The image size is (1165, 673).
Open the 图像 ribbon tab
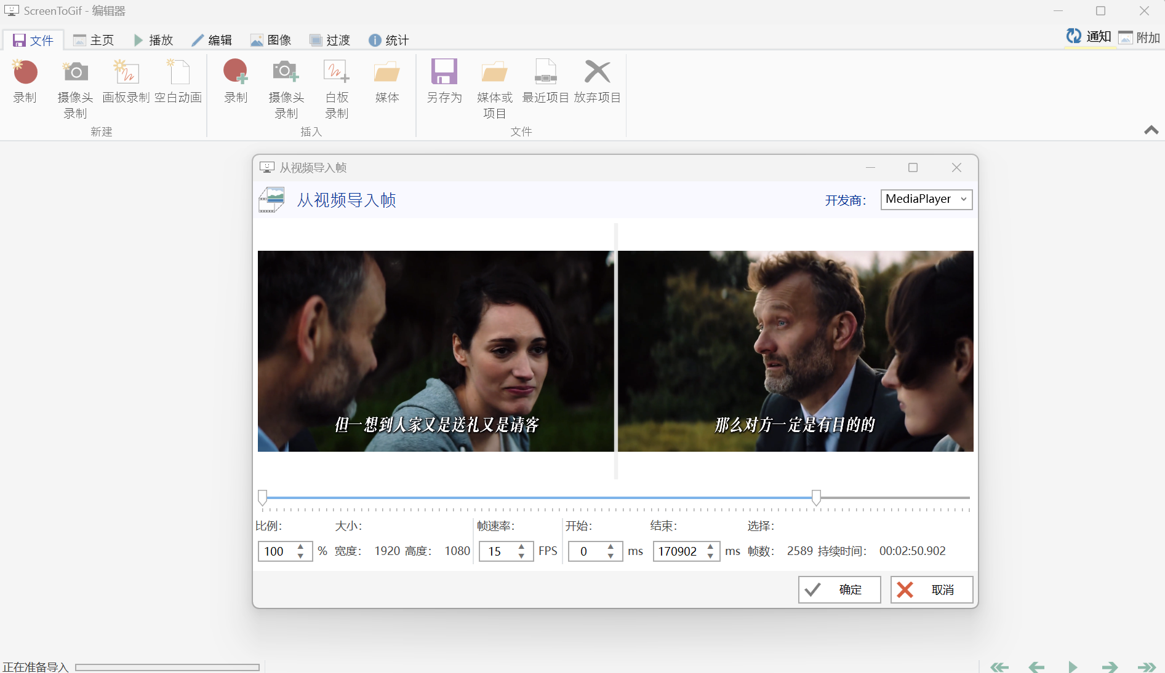coord(271,40)
